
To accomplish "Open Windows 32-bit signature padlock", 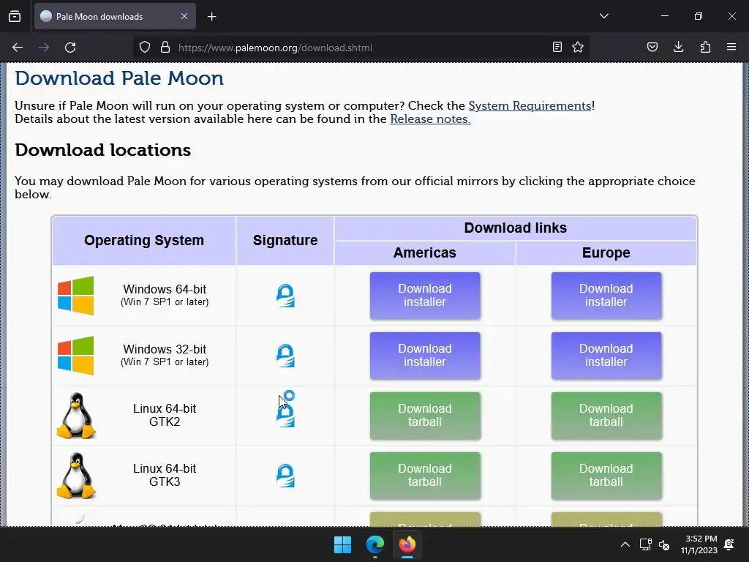I will 286,356.
